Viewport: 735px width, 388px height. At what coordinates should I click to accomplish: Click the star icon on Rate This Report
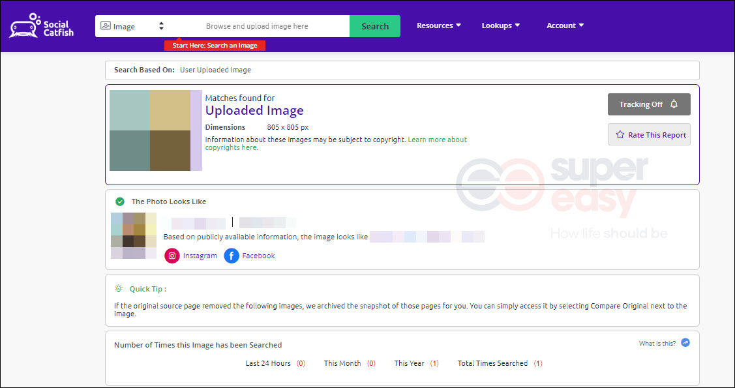620,135
